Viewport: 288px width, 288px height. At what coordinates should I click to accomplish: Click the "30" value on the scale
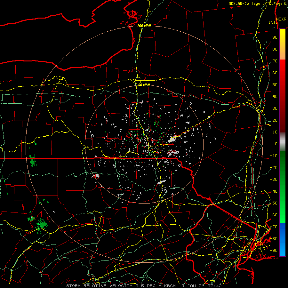click(275, 108)
